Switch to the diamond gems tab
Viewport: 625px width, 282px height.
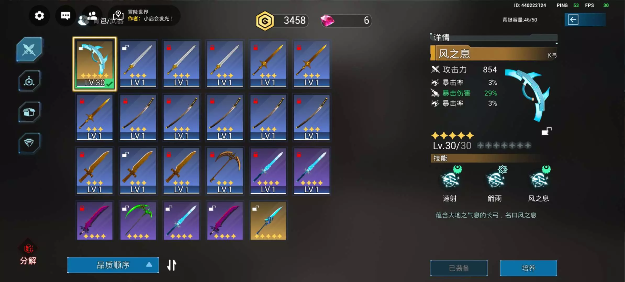[29, 143]
